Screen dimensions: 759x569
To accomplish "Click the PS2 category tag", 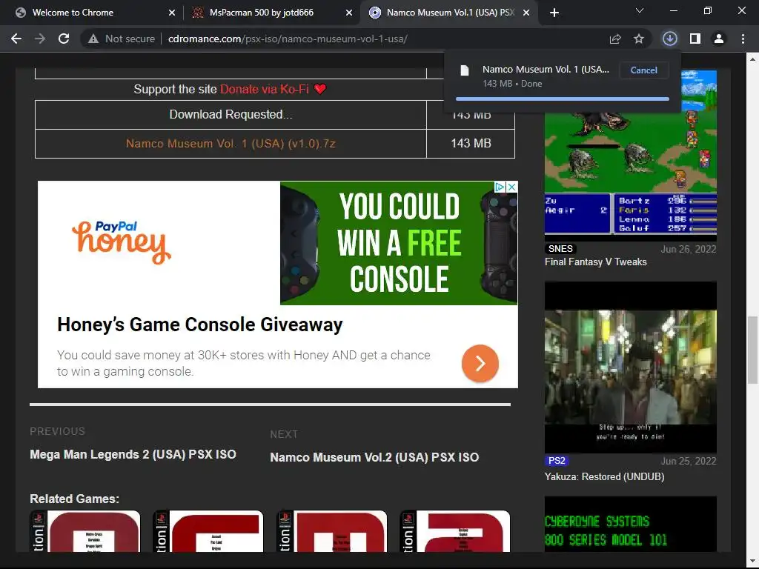I will (x=557, y=461).
